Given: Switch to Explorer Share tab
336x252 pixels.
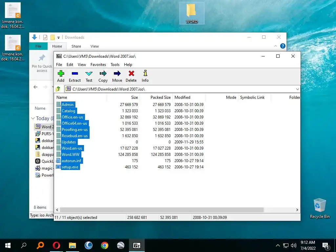Looking at the screenshot, I should (x=76, y=46).
